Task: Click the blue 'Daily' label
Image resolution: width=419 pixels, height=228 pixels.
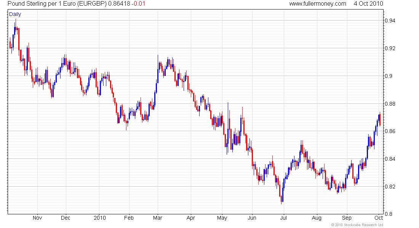Action: click(x=15, y=14)
